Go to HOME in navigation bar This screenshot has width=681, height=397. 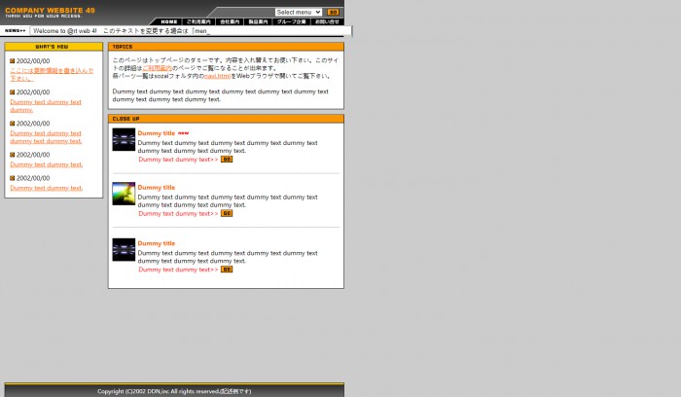(169, 21)
